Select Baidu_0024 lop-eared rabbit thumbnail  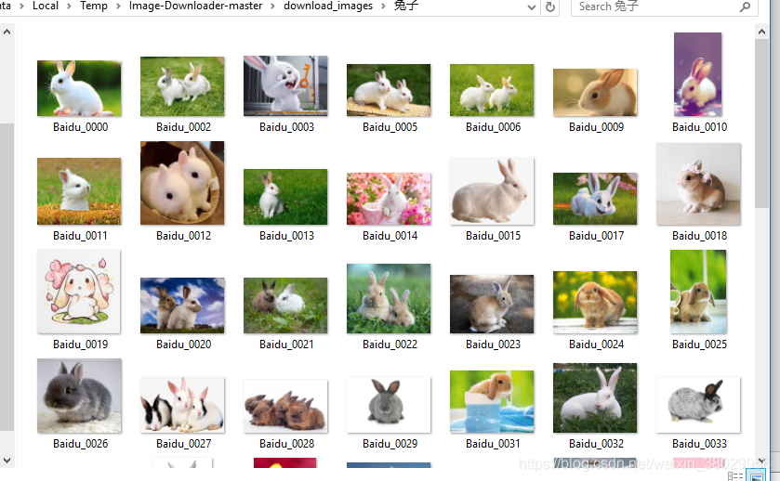pyautogui.click(x=595, y=302)
